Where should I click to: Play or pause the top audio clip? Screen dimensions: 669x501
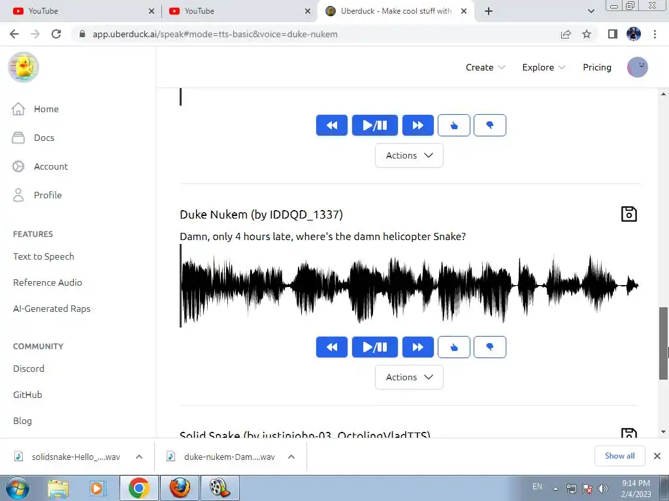[x=374, y=125]
